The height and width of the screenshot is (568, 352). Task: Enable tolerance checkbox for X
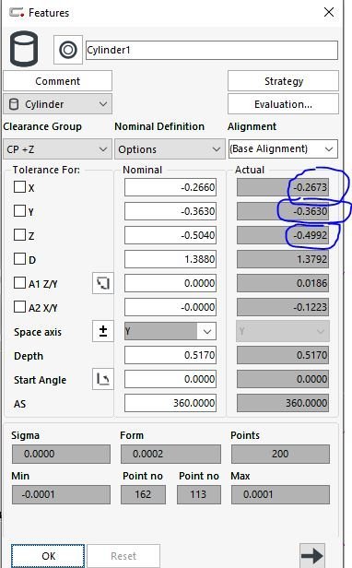tap(19, 187)
